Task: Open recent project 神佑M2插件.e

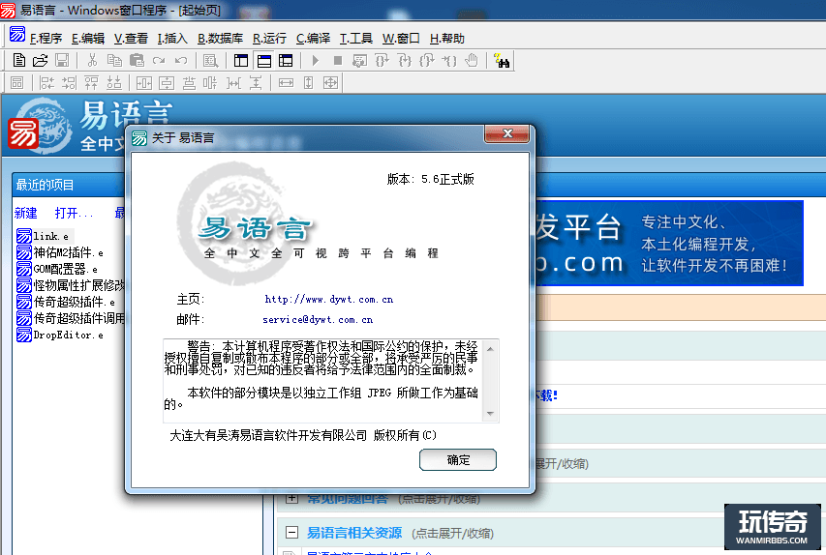Action: [x=60, y=253]
